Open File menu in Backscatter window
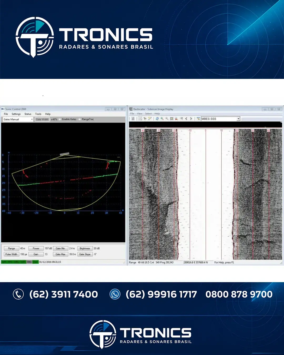This screenshot has width=284, height=355. [132, 114]
